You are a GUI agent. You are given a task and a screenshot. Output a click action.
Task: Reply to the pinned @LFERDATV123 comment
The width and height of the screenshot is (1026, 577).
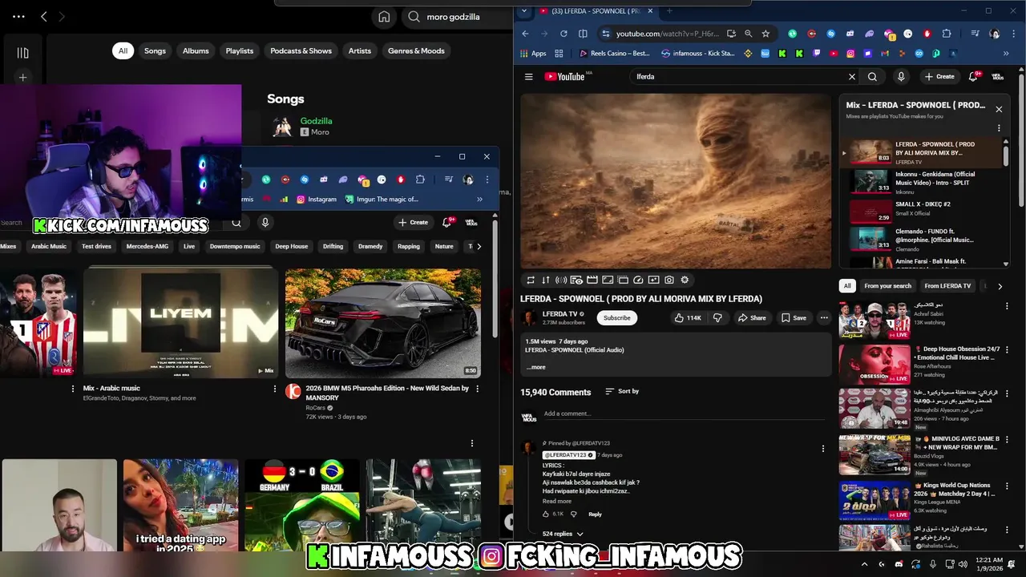pyautogui.click(x=595, y=514)
